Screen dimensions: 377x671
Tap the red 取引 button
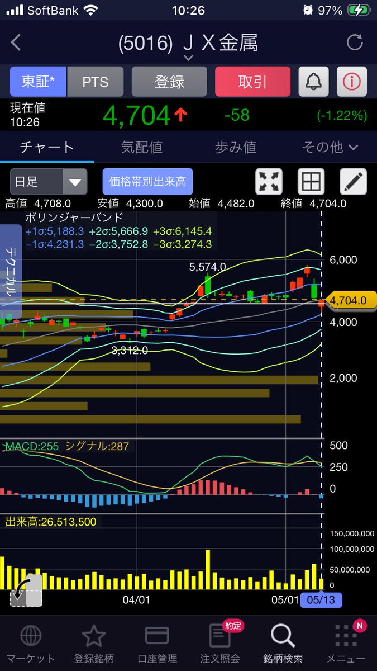(252, 82)
